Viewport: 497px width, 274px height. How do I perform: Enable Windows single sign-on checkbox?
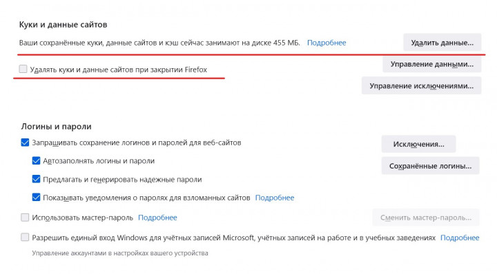pyautogui.click(x=25, y=238)
